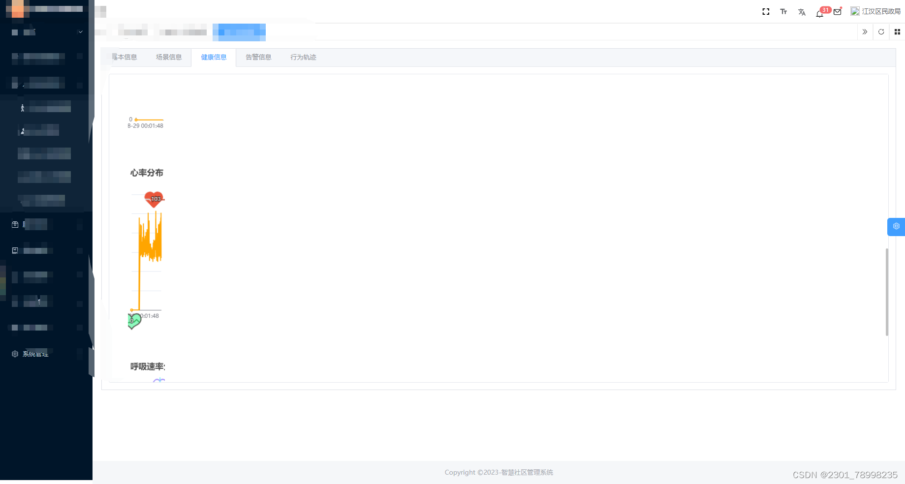Open the language switcher icon

point(801,11)
